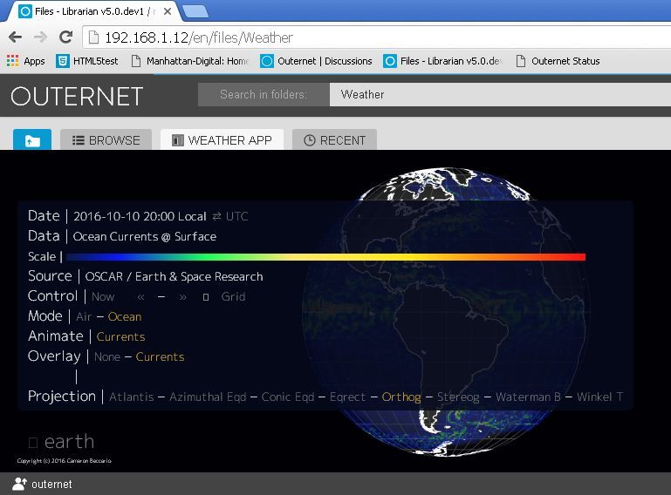This screenshot has width=671, height=495.
Task: Click Ocean Currents @ Surface data text
Action: click(145, 236)
